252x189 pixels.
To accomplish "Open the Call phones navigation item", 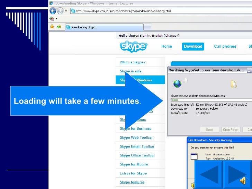I will [x=225, y=46].
